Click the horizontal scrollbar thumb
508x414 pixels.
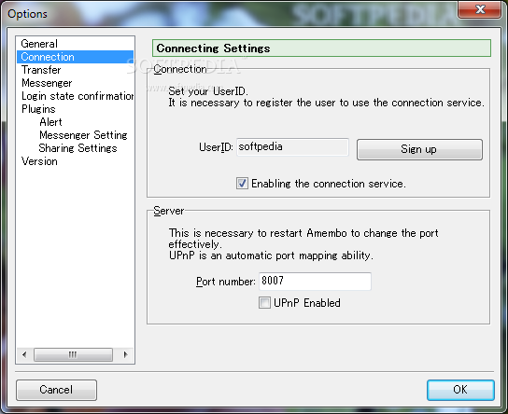[73, 355]
